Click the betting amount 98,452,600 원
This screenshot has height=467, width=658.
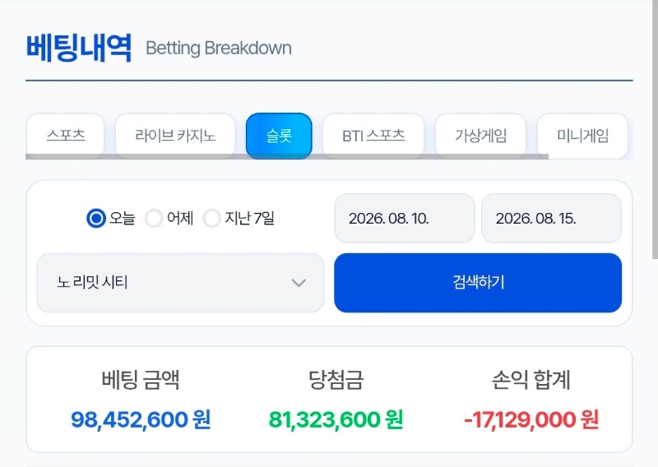coord(141,419)
